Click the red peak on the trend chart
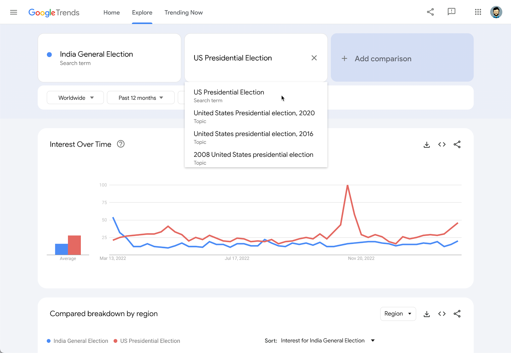 pos(347,185)
